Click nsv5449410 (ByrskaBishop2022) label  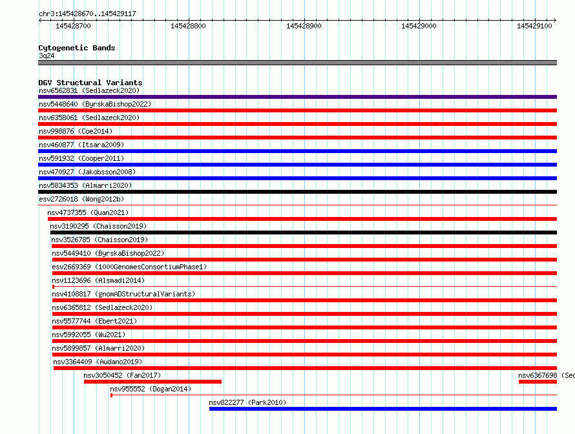[108, 253]
